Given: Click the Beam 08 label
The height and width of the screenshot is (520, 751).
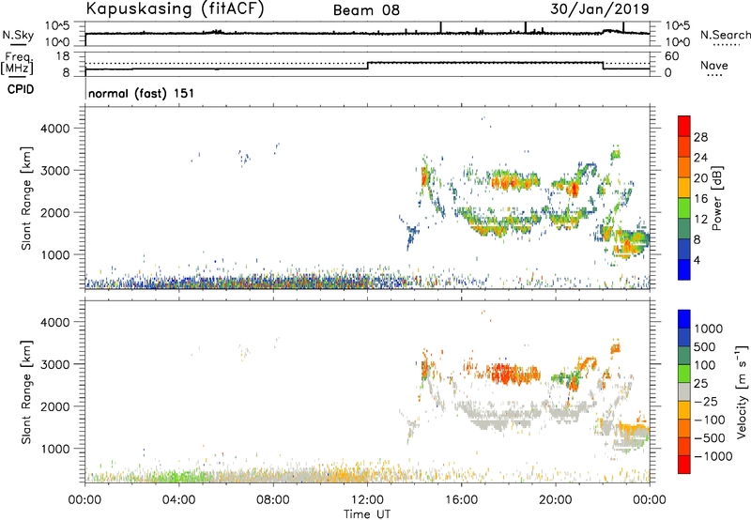Looking at the screenshot, I should pyautogui.click(x=366, y=10).
